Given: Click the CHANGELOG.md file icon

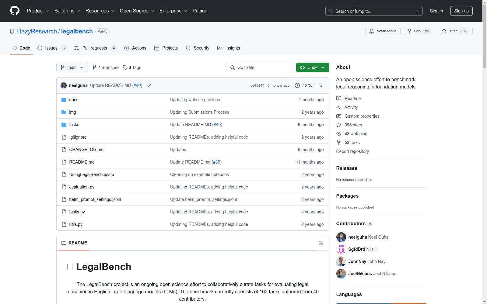Looking at the screenshot, I should [64, 150].
